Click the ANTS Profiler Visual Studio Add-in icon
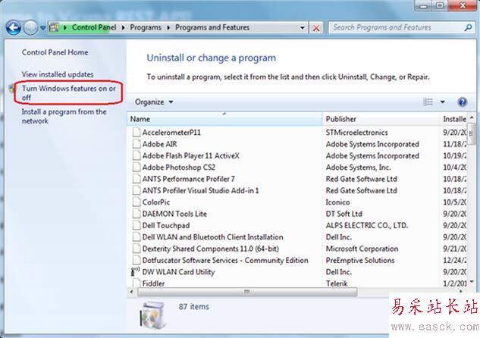The height and width of the screenshot is (338, 480). tap(136, 190)
